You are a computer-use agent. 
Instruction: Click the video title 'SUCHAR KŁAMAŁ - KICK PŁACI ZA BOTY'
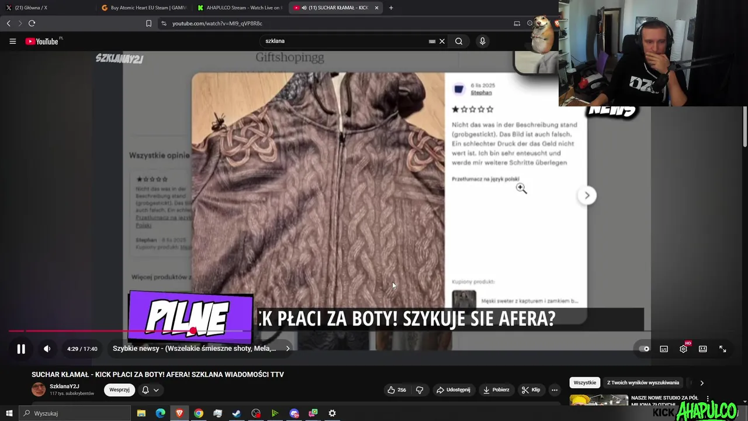(x=158, y=374)
